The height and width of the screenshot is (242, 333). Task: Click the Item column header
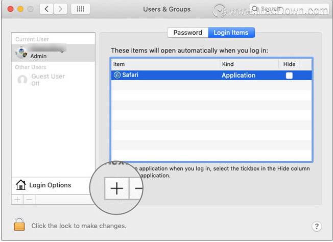coord(165,64)
